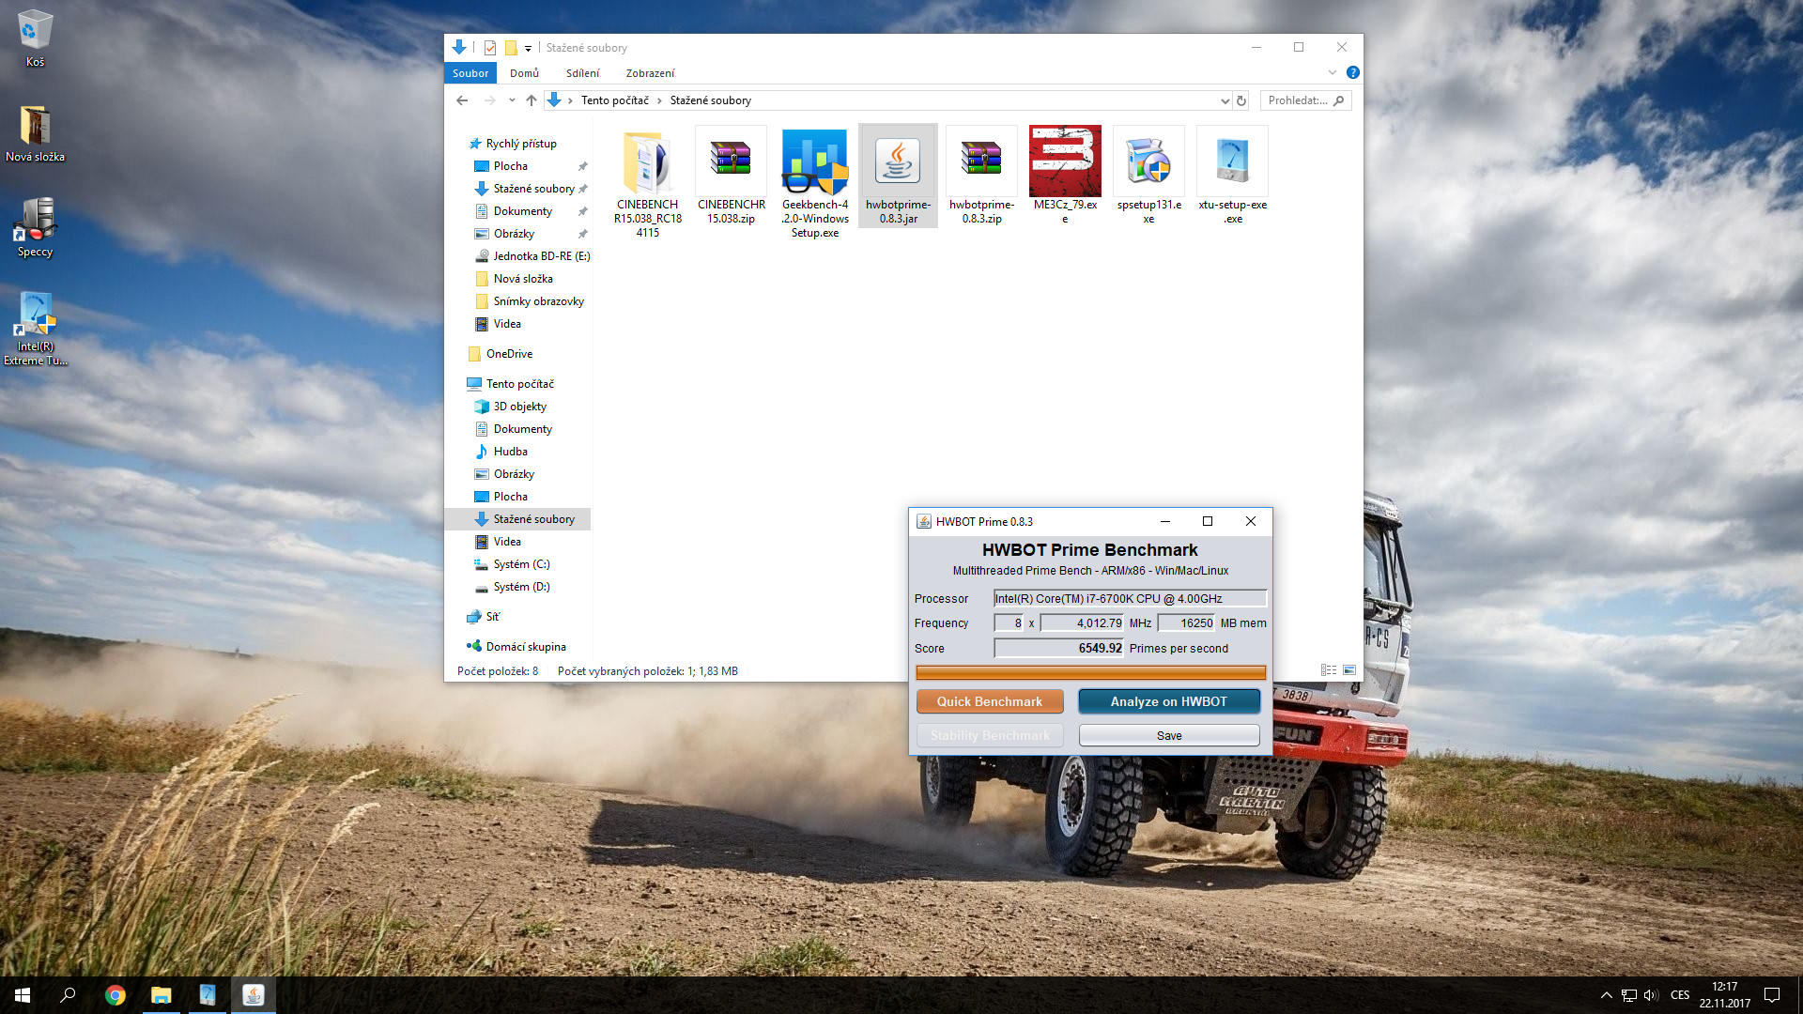Select OneDrive in navigation pane

coord(509,354)
